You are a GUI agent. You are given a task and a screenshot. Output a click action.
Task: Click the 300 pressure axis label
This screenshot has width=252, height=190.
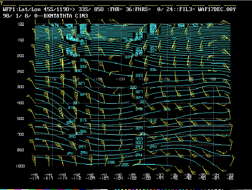coord(20,87)
